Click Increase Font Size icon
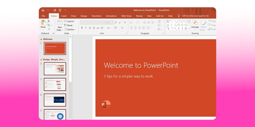Screen dimensions: 255x127 click(x=116, y=23)
